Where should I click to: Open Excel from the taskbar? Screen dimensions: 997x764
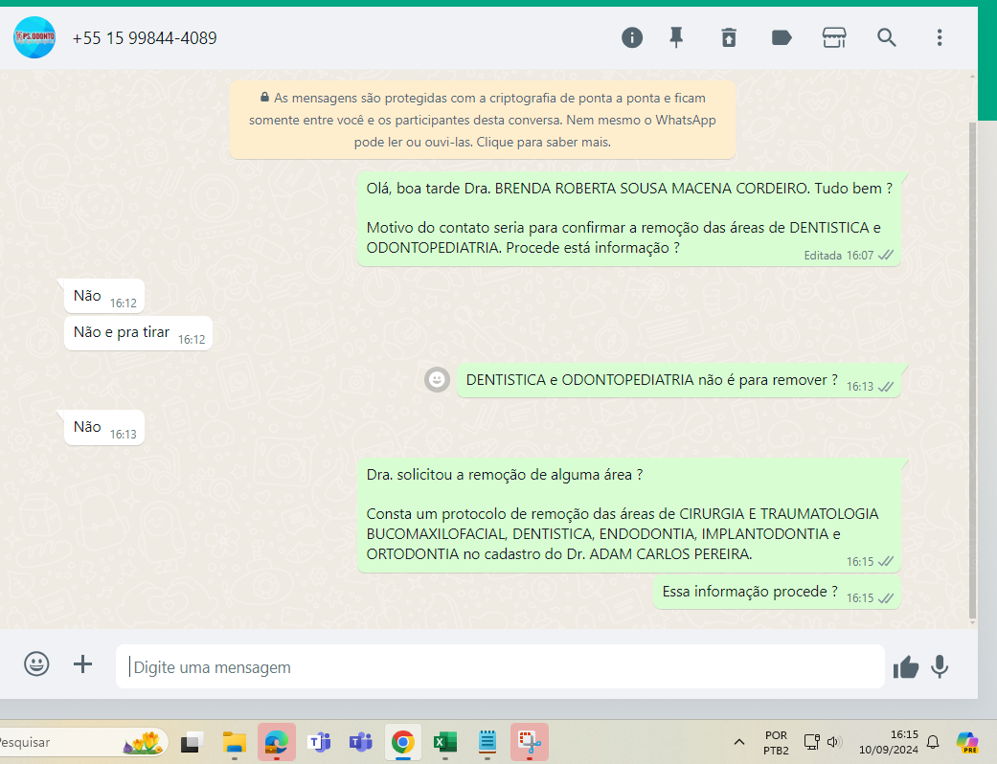(x=445, y=742)
